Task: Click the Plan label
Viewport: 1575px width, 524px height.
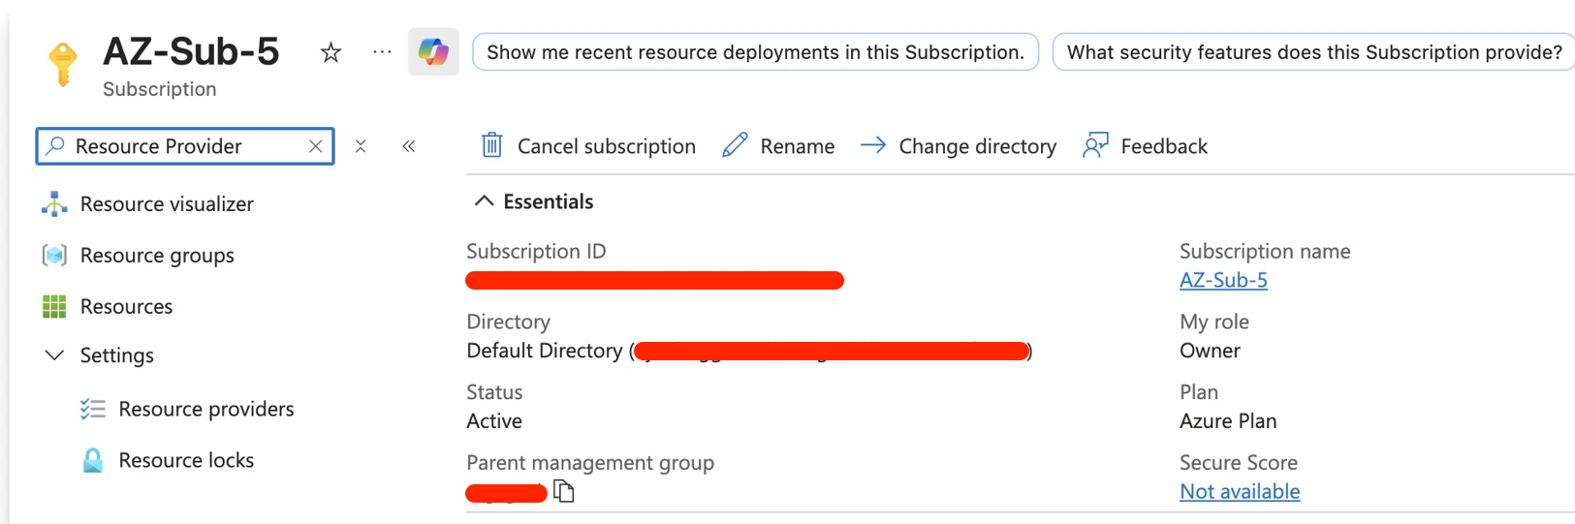Action: click(x=1199, y=392)
